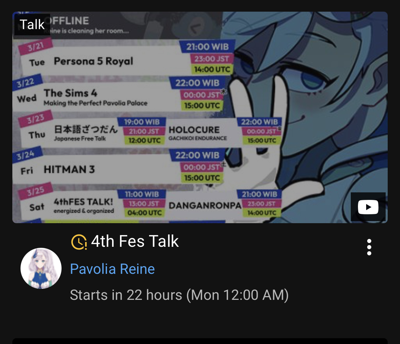Click the YouTube play icon on thumbnail
The width and height of the screenshot is (400, 344).
(368, 207)
